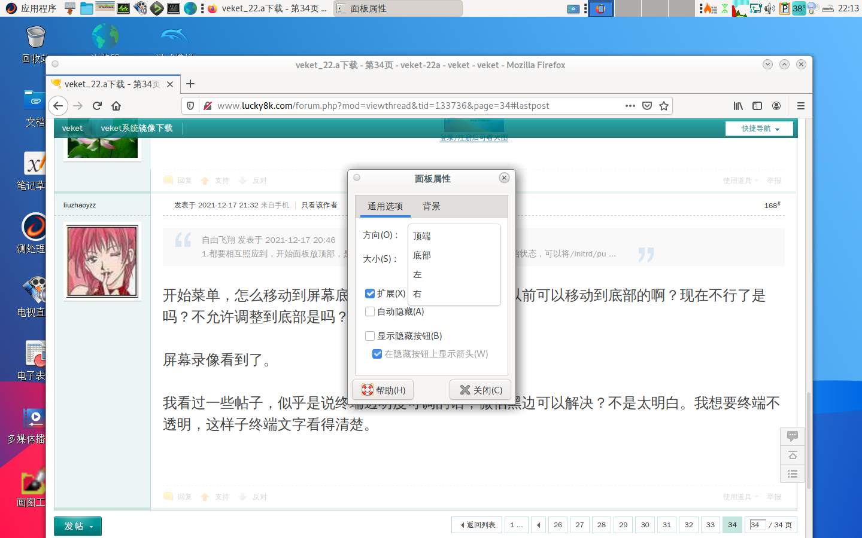Open veket系统镜像下载 nav link

(136, 128)
